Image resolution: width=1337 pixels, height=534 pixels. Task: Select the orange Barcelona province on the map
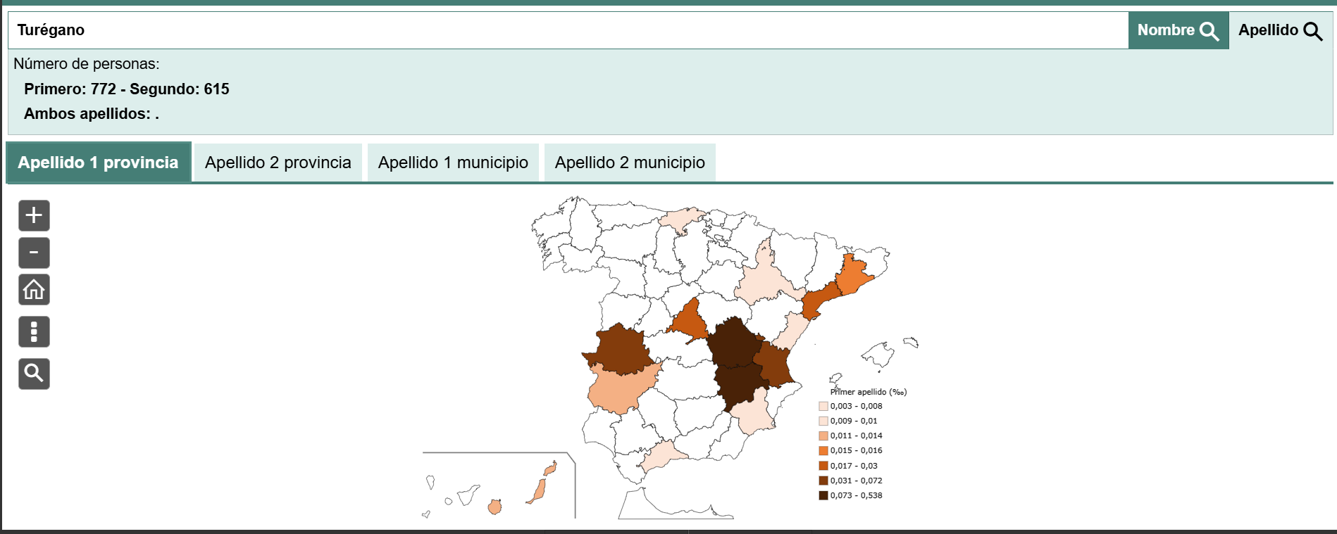855,274
